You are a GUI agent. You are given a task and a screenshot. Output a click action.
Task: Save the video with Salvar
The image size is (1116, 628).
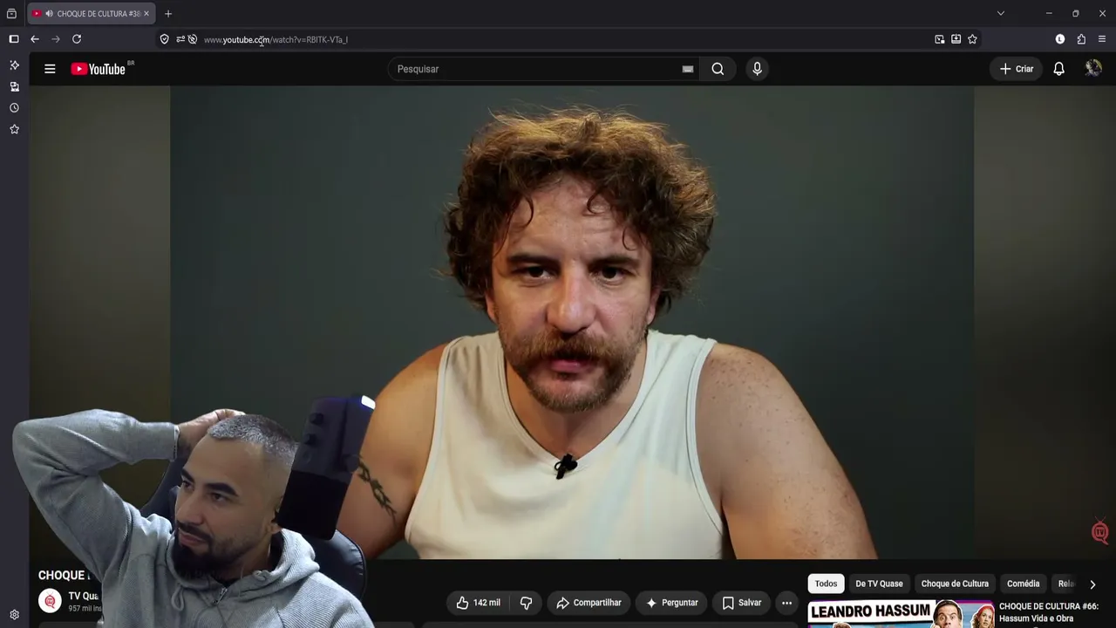pos(742,603)
